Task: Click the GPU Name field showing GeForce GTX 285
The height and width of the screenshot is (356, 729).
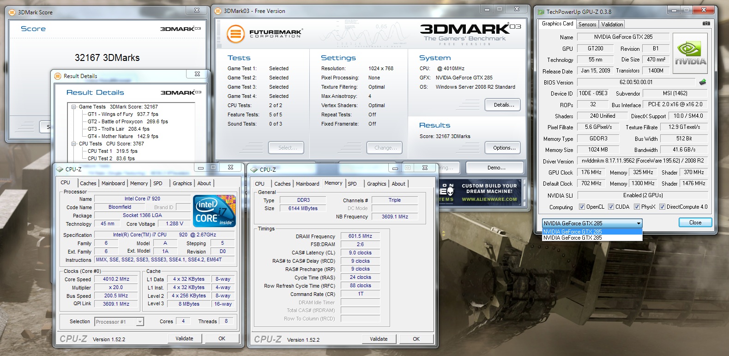Action: pos(623,37)
